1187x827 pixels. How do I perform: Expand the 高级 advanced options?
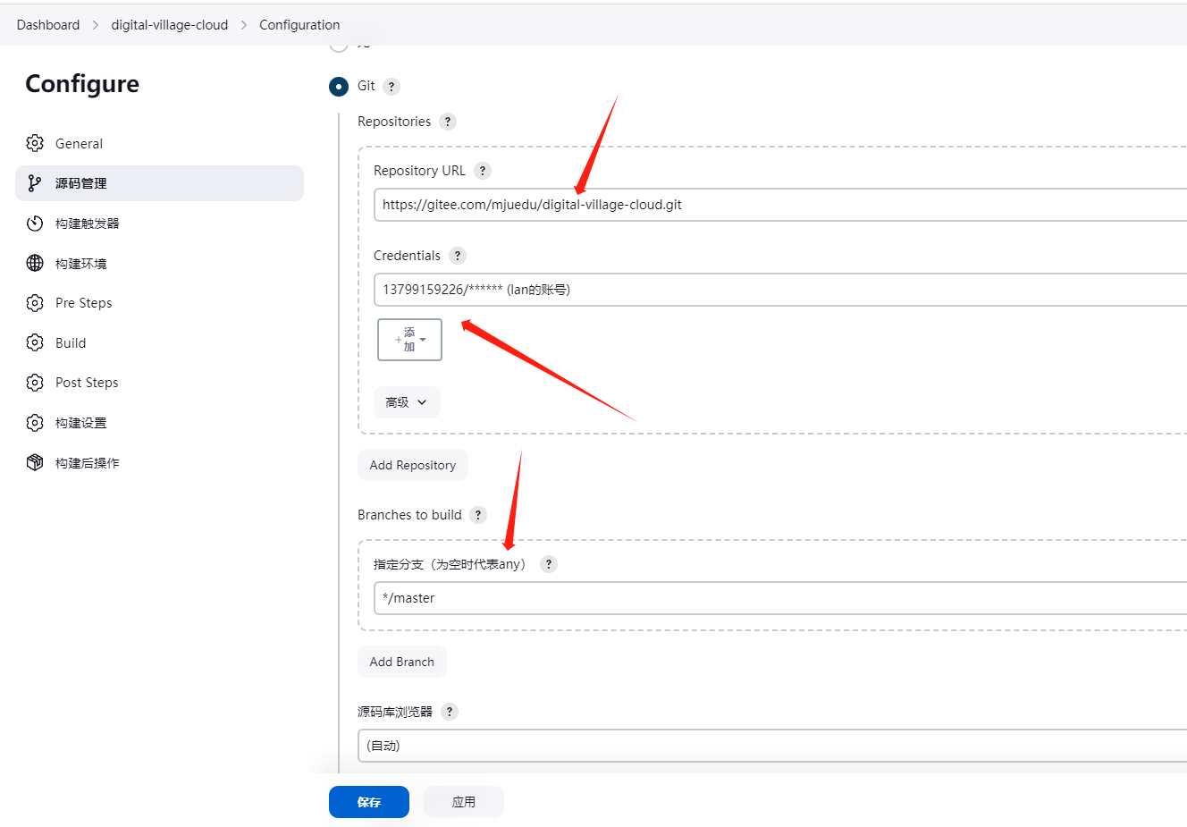(x=407, y=402)
